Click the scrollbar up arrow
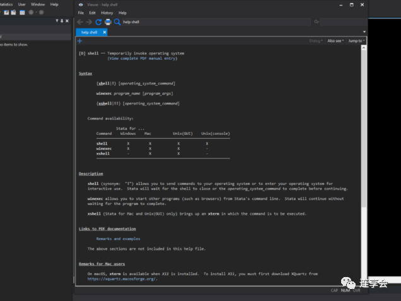Screen dimensions: 401x301 (364, 48)
